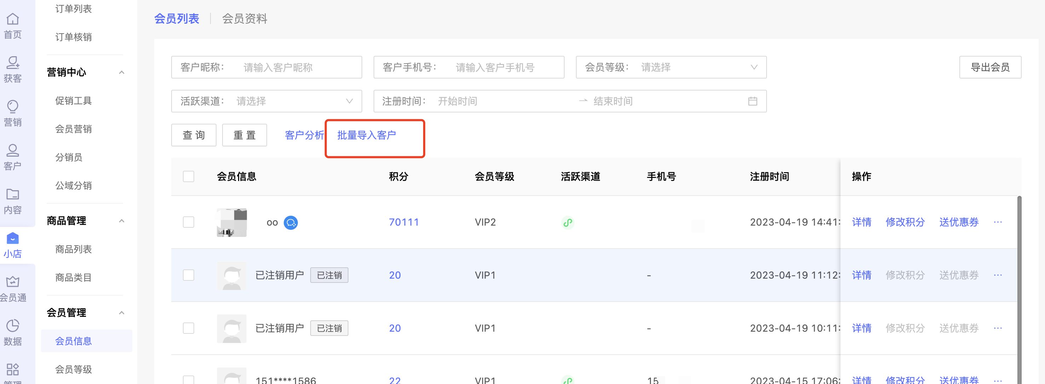View 详情 for 11:12 cancelled user
Image resolution: width=1045 pixels, height=384 pixels.
coord(861,275)
